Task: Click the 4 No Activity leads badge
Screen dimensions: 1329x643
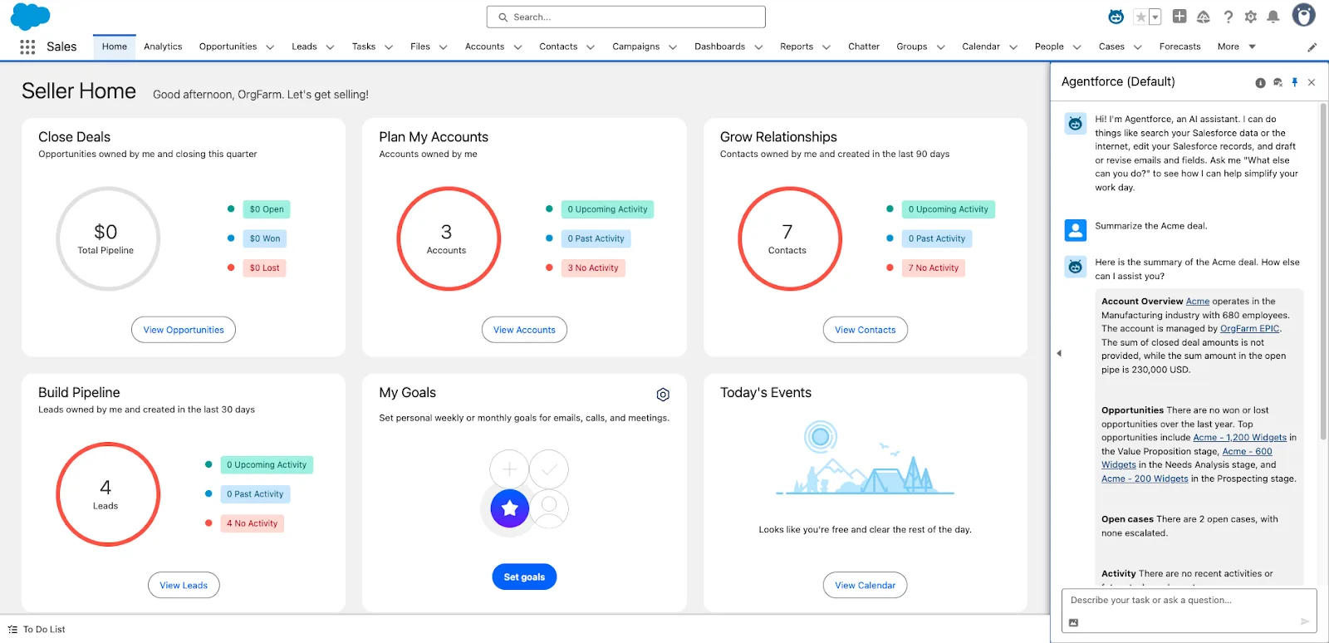Action: click(x=253, y=523)
